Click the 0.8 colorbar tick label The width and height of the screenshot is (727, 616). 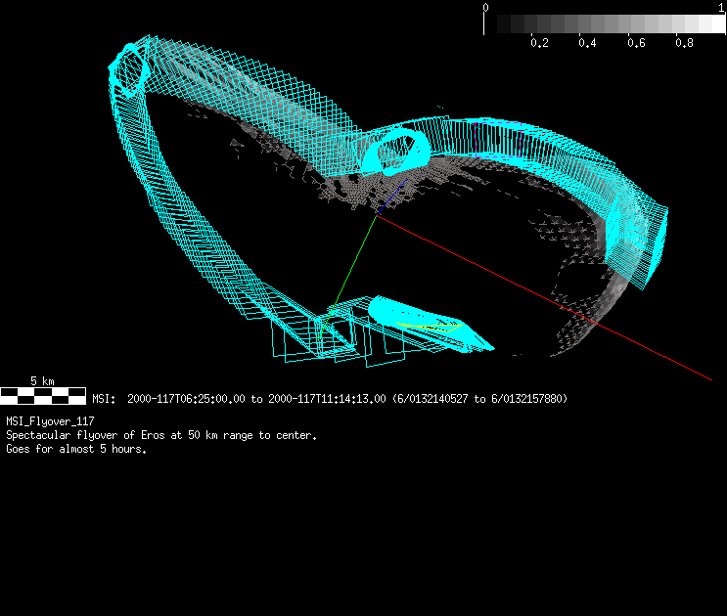pyautogui.click(x=684, y=43)
